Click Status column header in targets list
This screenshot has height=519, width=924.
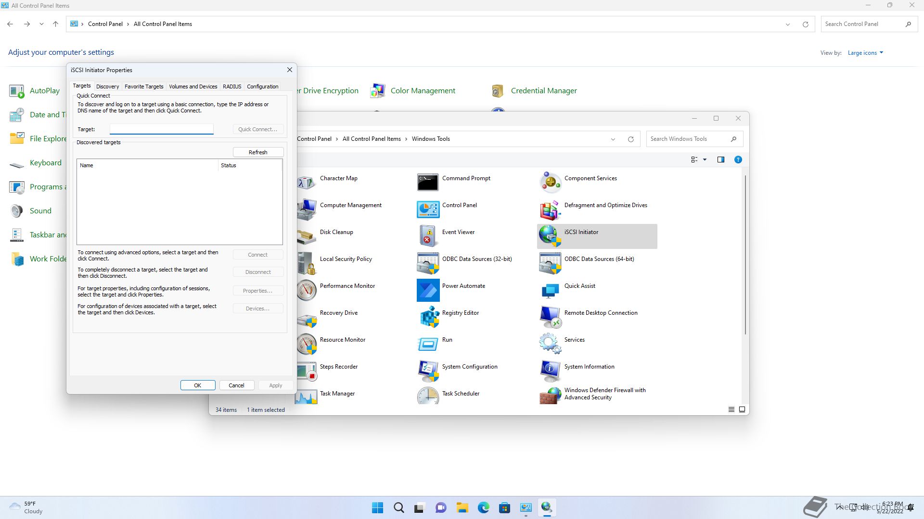[249, 165]
